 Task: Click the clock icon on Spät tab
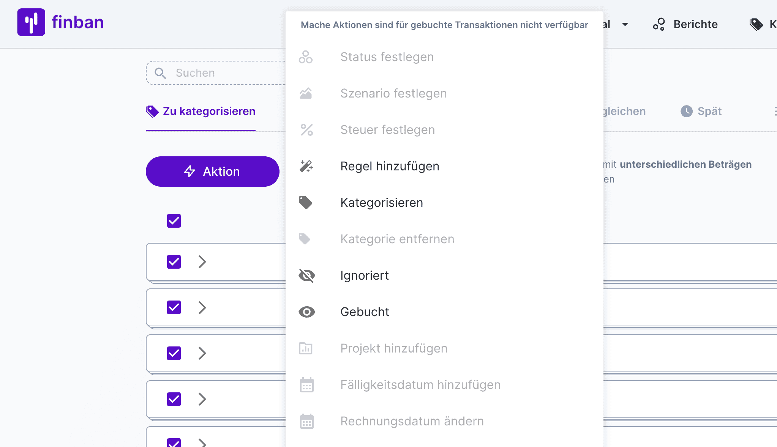[x=686, y=111]
